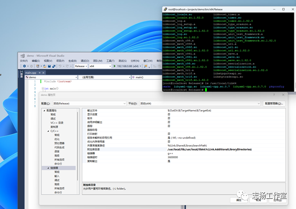Collapse the int main() code block
Image resolution: width=296 pixels, height=209 pixels.
coord(43,89)
